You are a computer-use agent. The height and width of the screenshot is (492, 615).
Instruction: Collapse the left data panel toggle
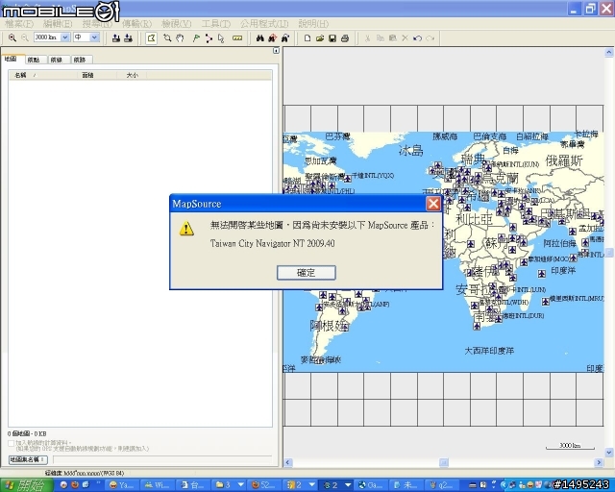coord(276,51)
